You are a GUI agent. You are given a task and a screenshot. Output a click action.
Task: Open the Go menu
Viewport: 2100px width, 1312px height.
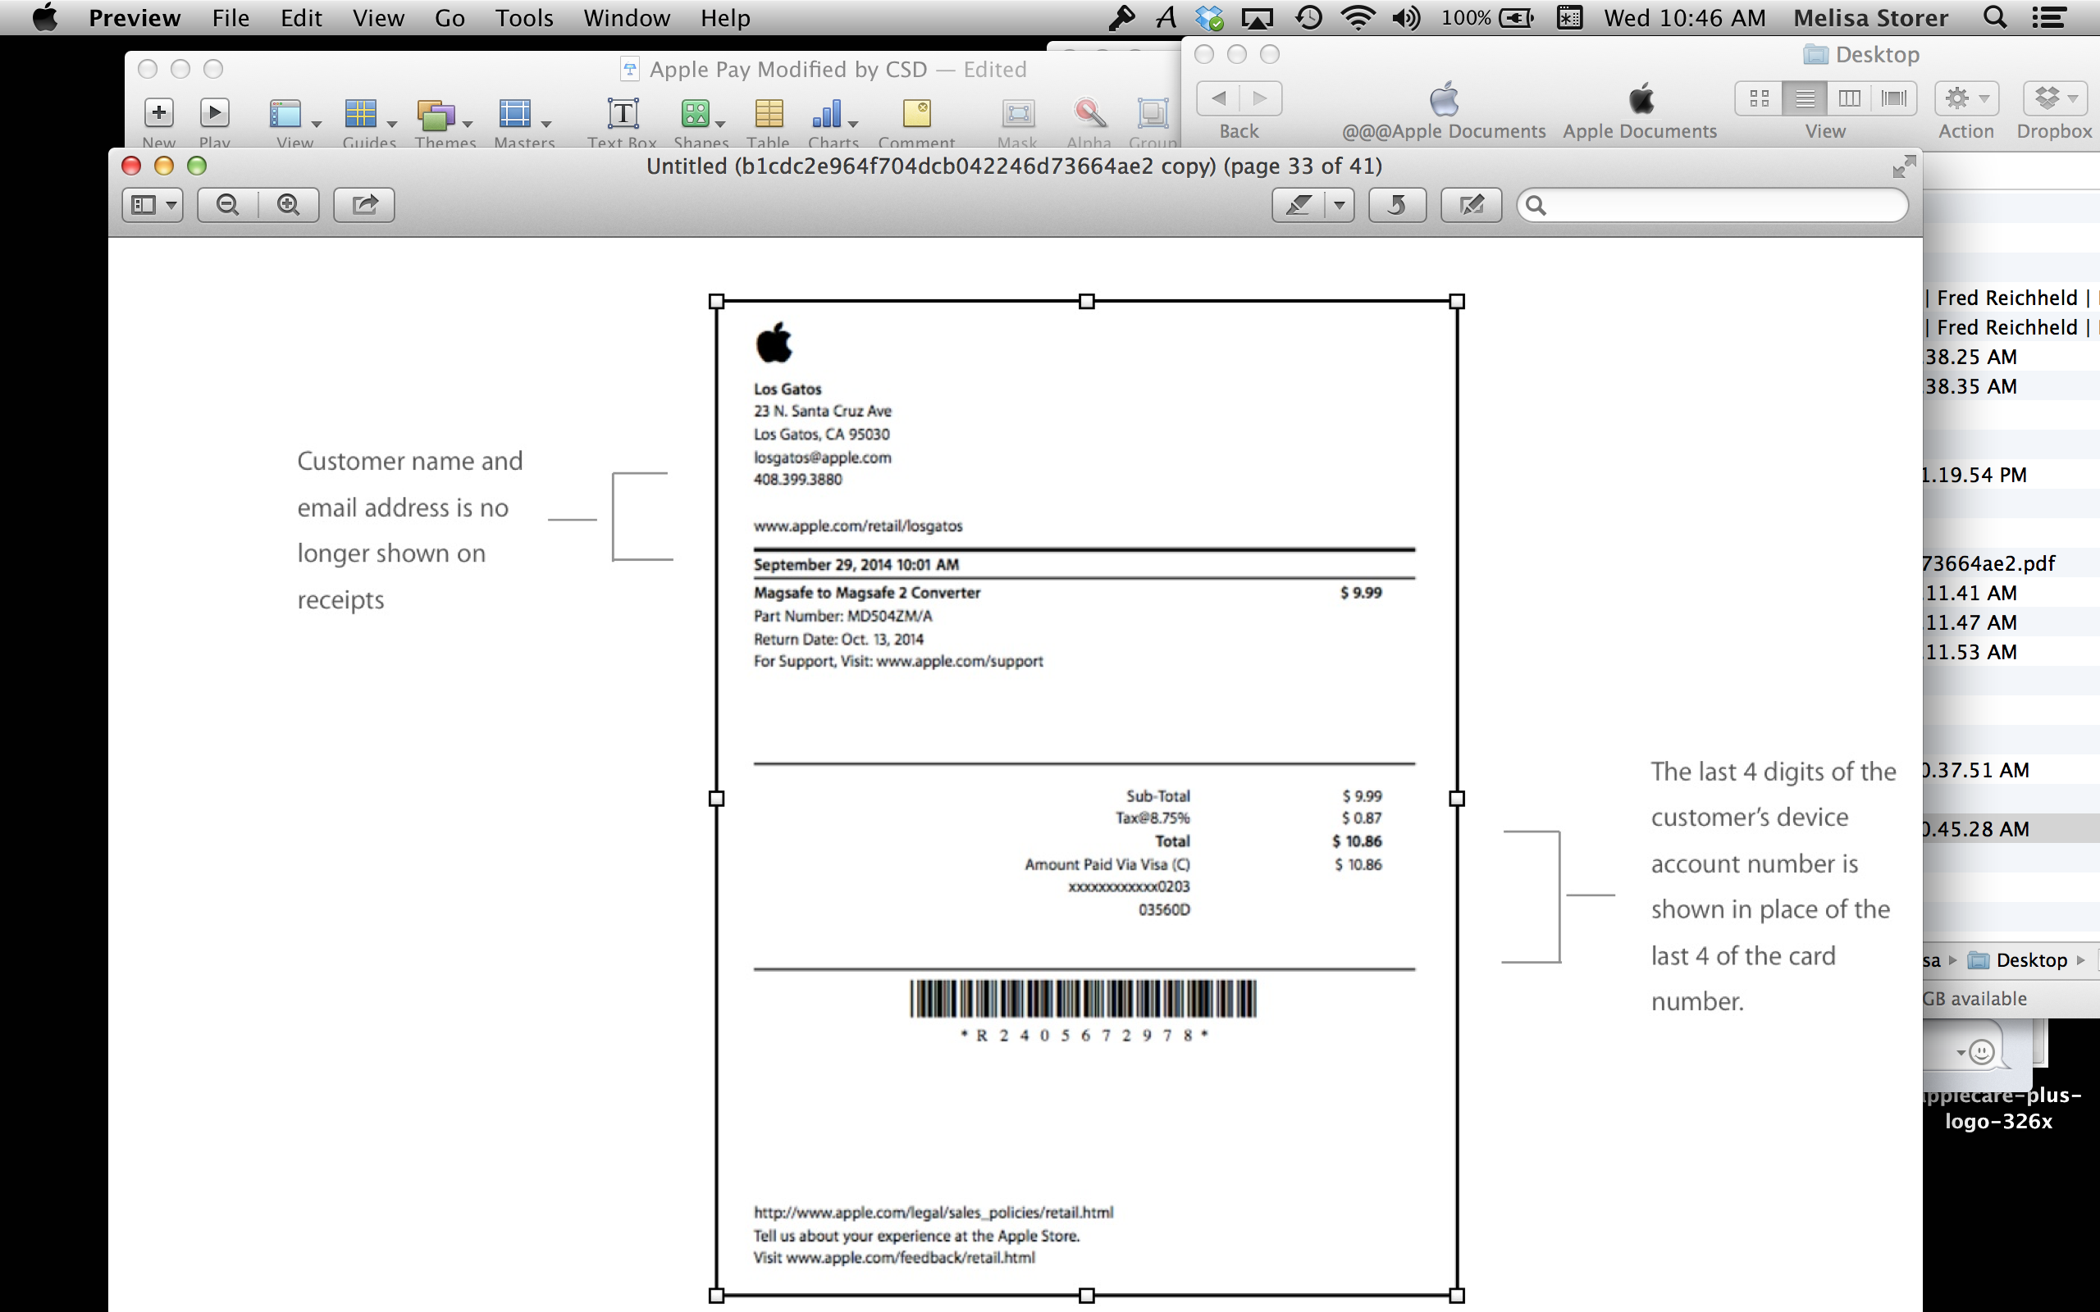pyautogui.click(x=450, y=17)
